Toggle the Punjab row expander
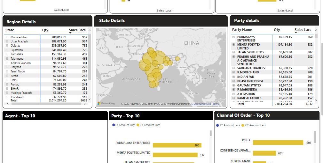 pos(7,85)
